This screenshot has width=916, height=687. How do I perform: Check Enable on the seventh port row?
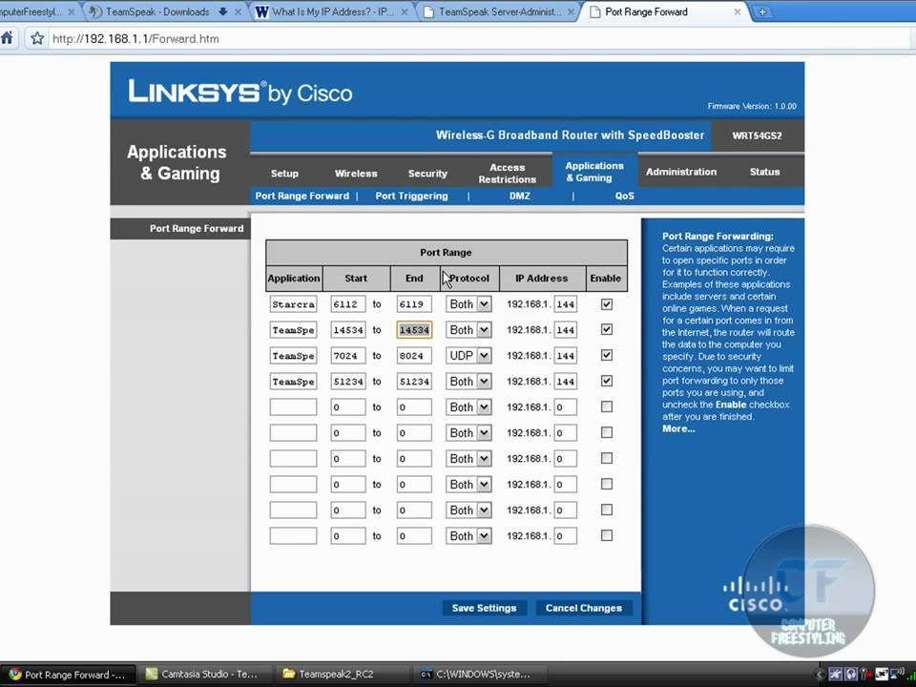(x=607, y=458)
